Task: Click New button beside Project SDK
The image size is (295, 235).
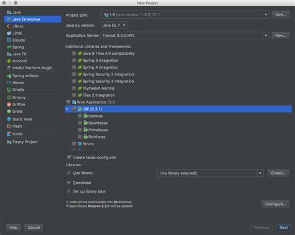Action: pyautogui.click(x=281, y=15)
